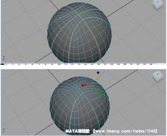The height and width of the screenshot is (136, 167).
Task: Click the yellow cone manipulator handle
Action: point(96,76)
